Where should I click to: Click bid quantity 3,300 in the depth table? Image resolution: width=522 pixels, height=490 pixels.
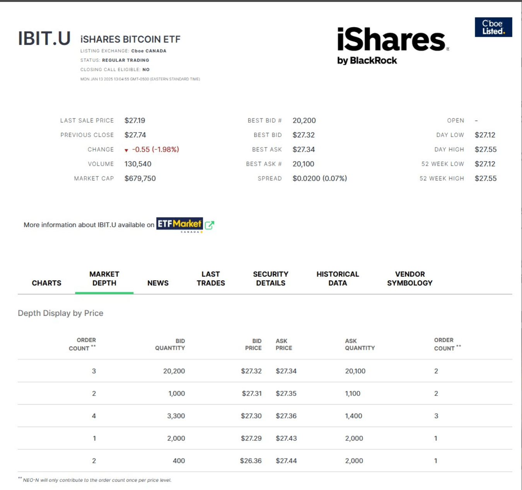click(x=176, y=416)
